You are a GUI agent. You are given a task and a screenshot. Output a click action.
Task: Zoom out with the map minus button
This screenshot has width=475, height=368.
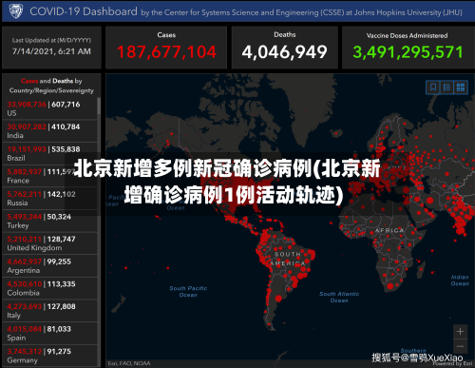(x=460, y=346)
